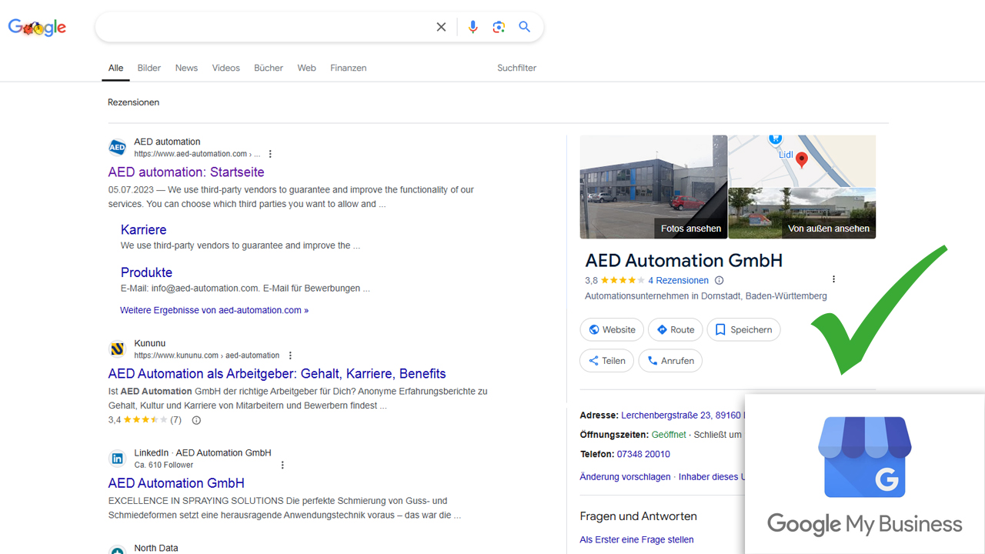Click the microphone voice search icon
985x554 pixels.
coord(472,27)
